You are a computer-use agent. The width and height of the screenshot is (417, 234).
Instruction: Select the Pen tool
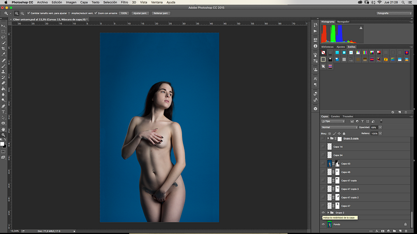click(3, 106)
